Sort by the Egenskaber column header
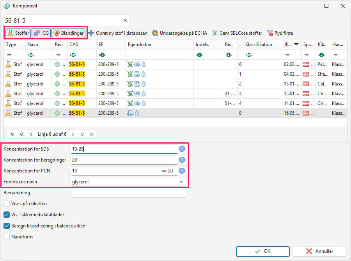Viewport: 351px width, 261px height. pyautogui.click(x=160, y=44)
